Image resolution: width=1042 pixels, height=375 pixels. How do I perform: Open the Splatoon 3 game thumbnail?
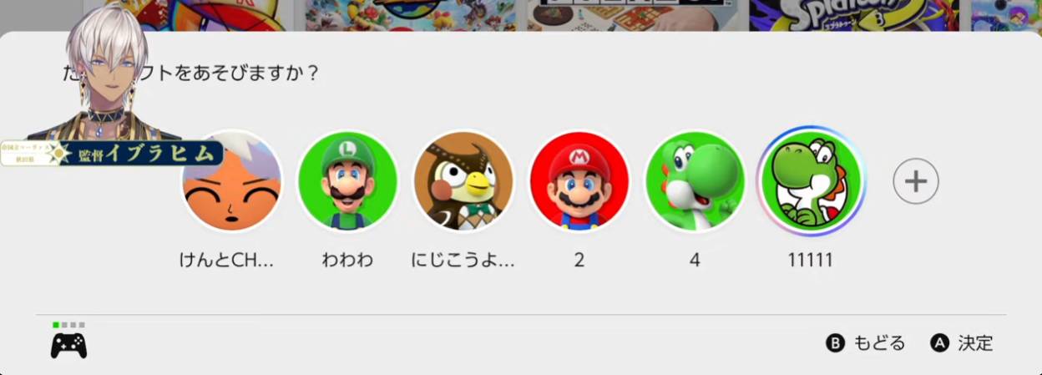(x=854, y=15)
